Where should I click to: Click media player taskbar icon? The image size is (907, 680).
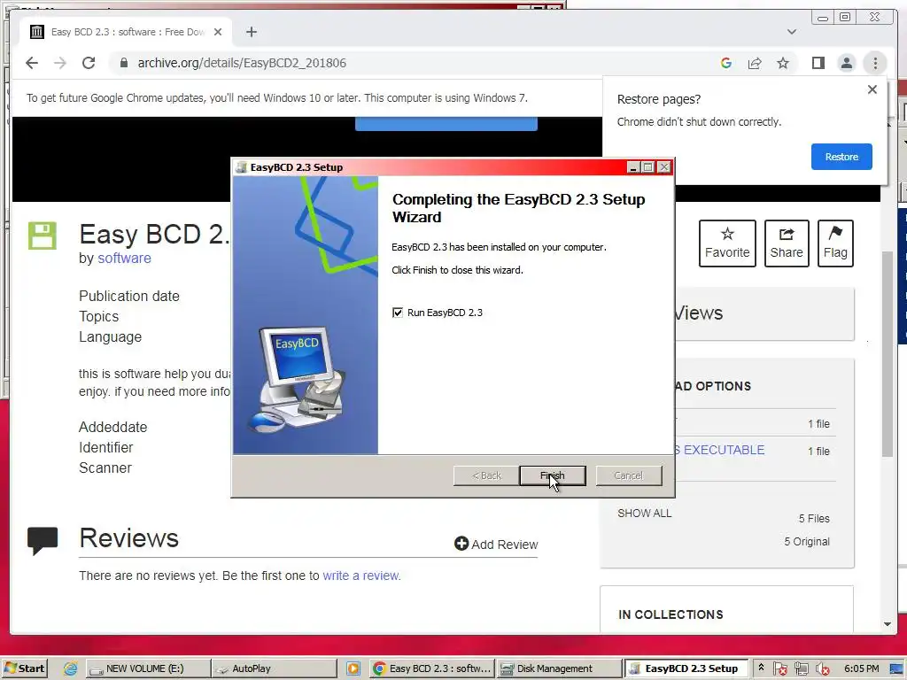353,668
